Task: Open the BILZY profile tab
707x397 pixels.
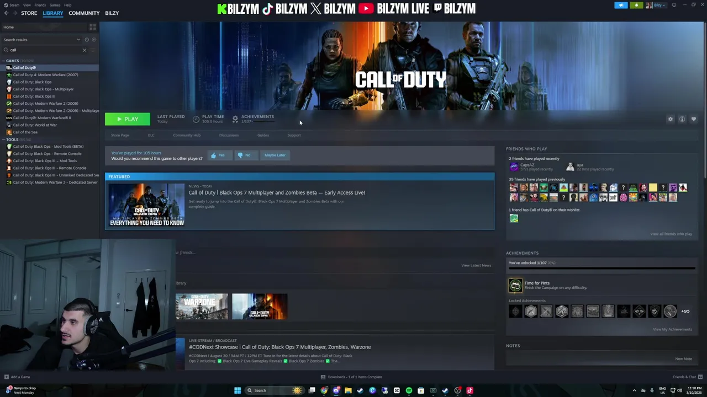Action: [112, 13]
